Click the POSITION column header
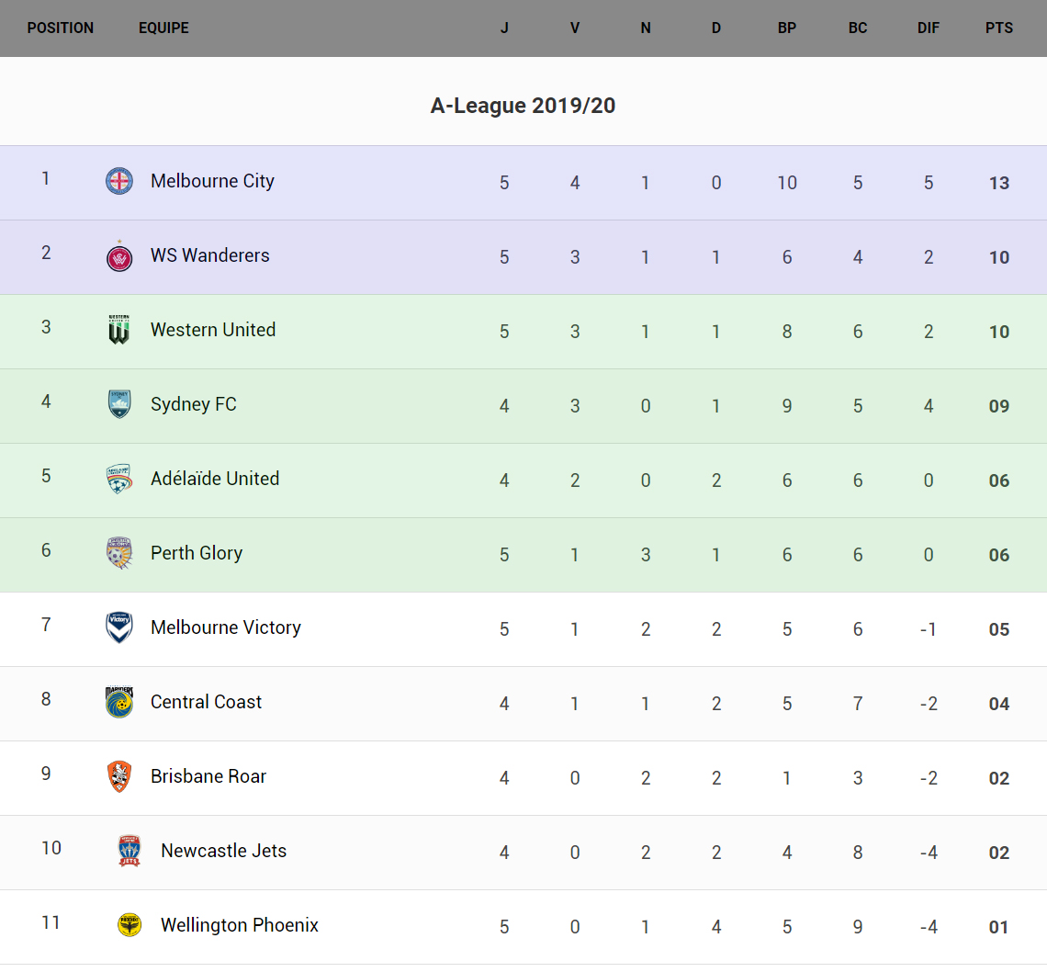Screen dimensions: 1047x972 tap(61, 28)
